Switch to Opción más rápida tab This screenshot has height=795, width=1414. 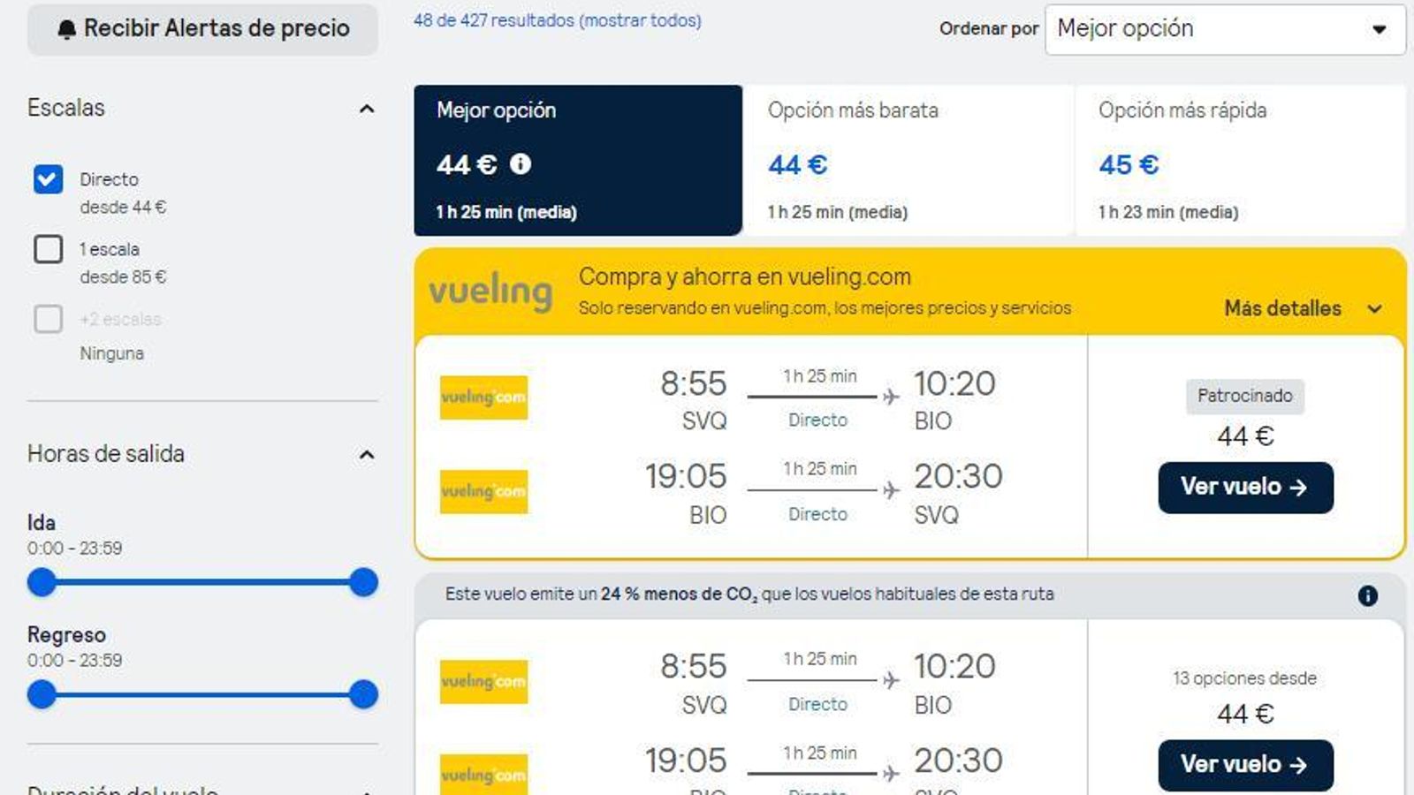coord(1239,160)
